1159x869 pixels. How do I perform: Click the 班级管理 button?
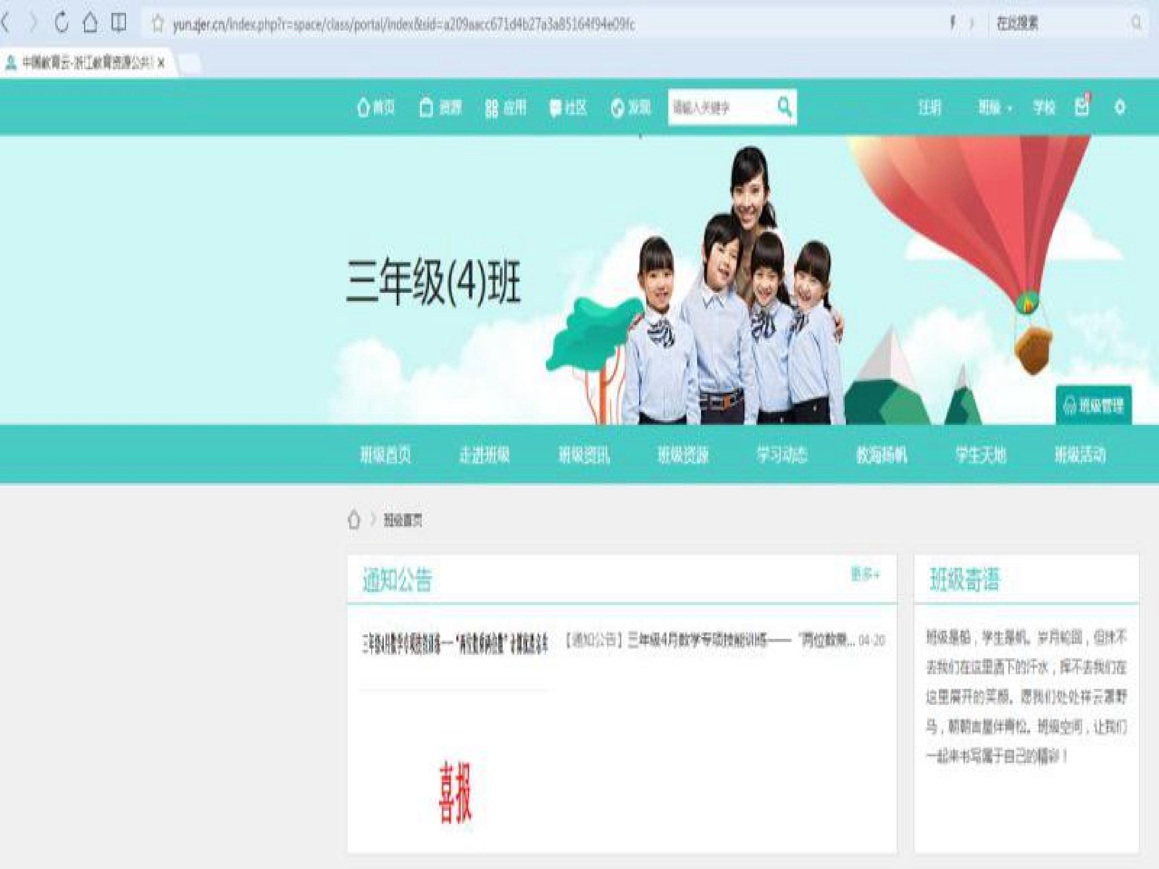point(1093,405)
